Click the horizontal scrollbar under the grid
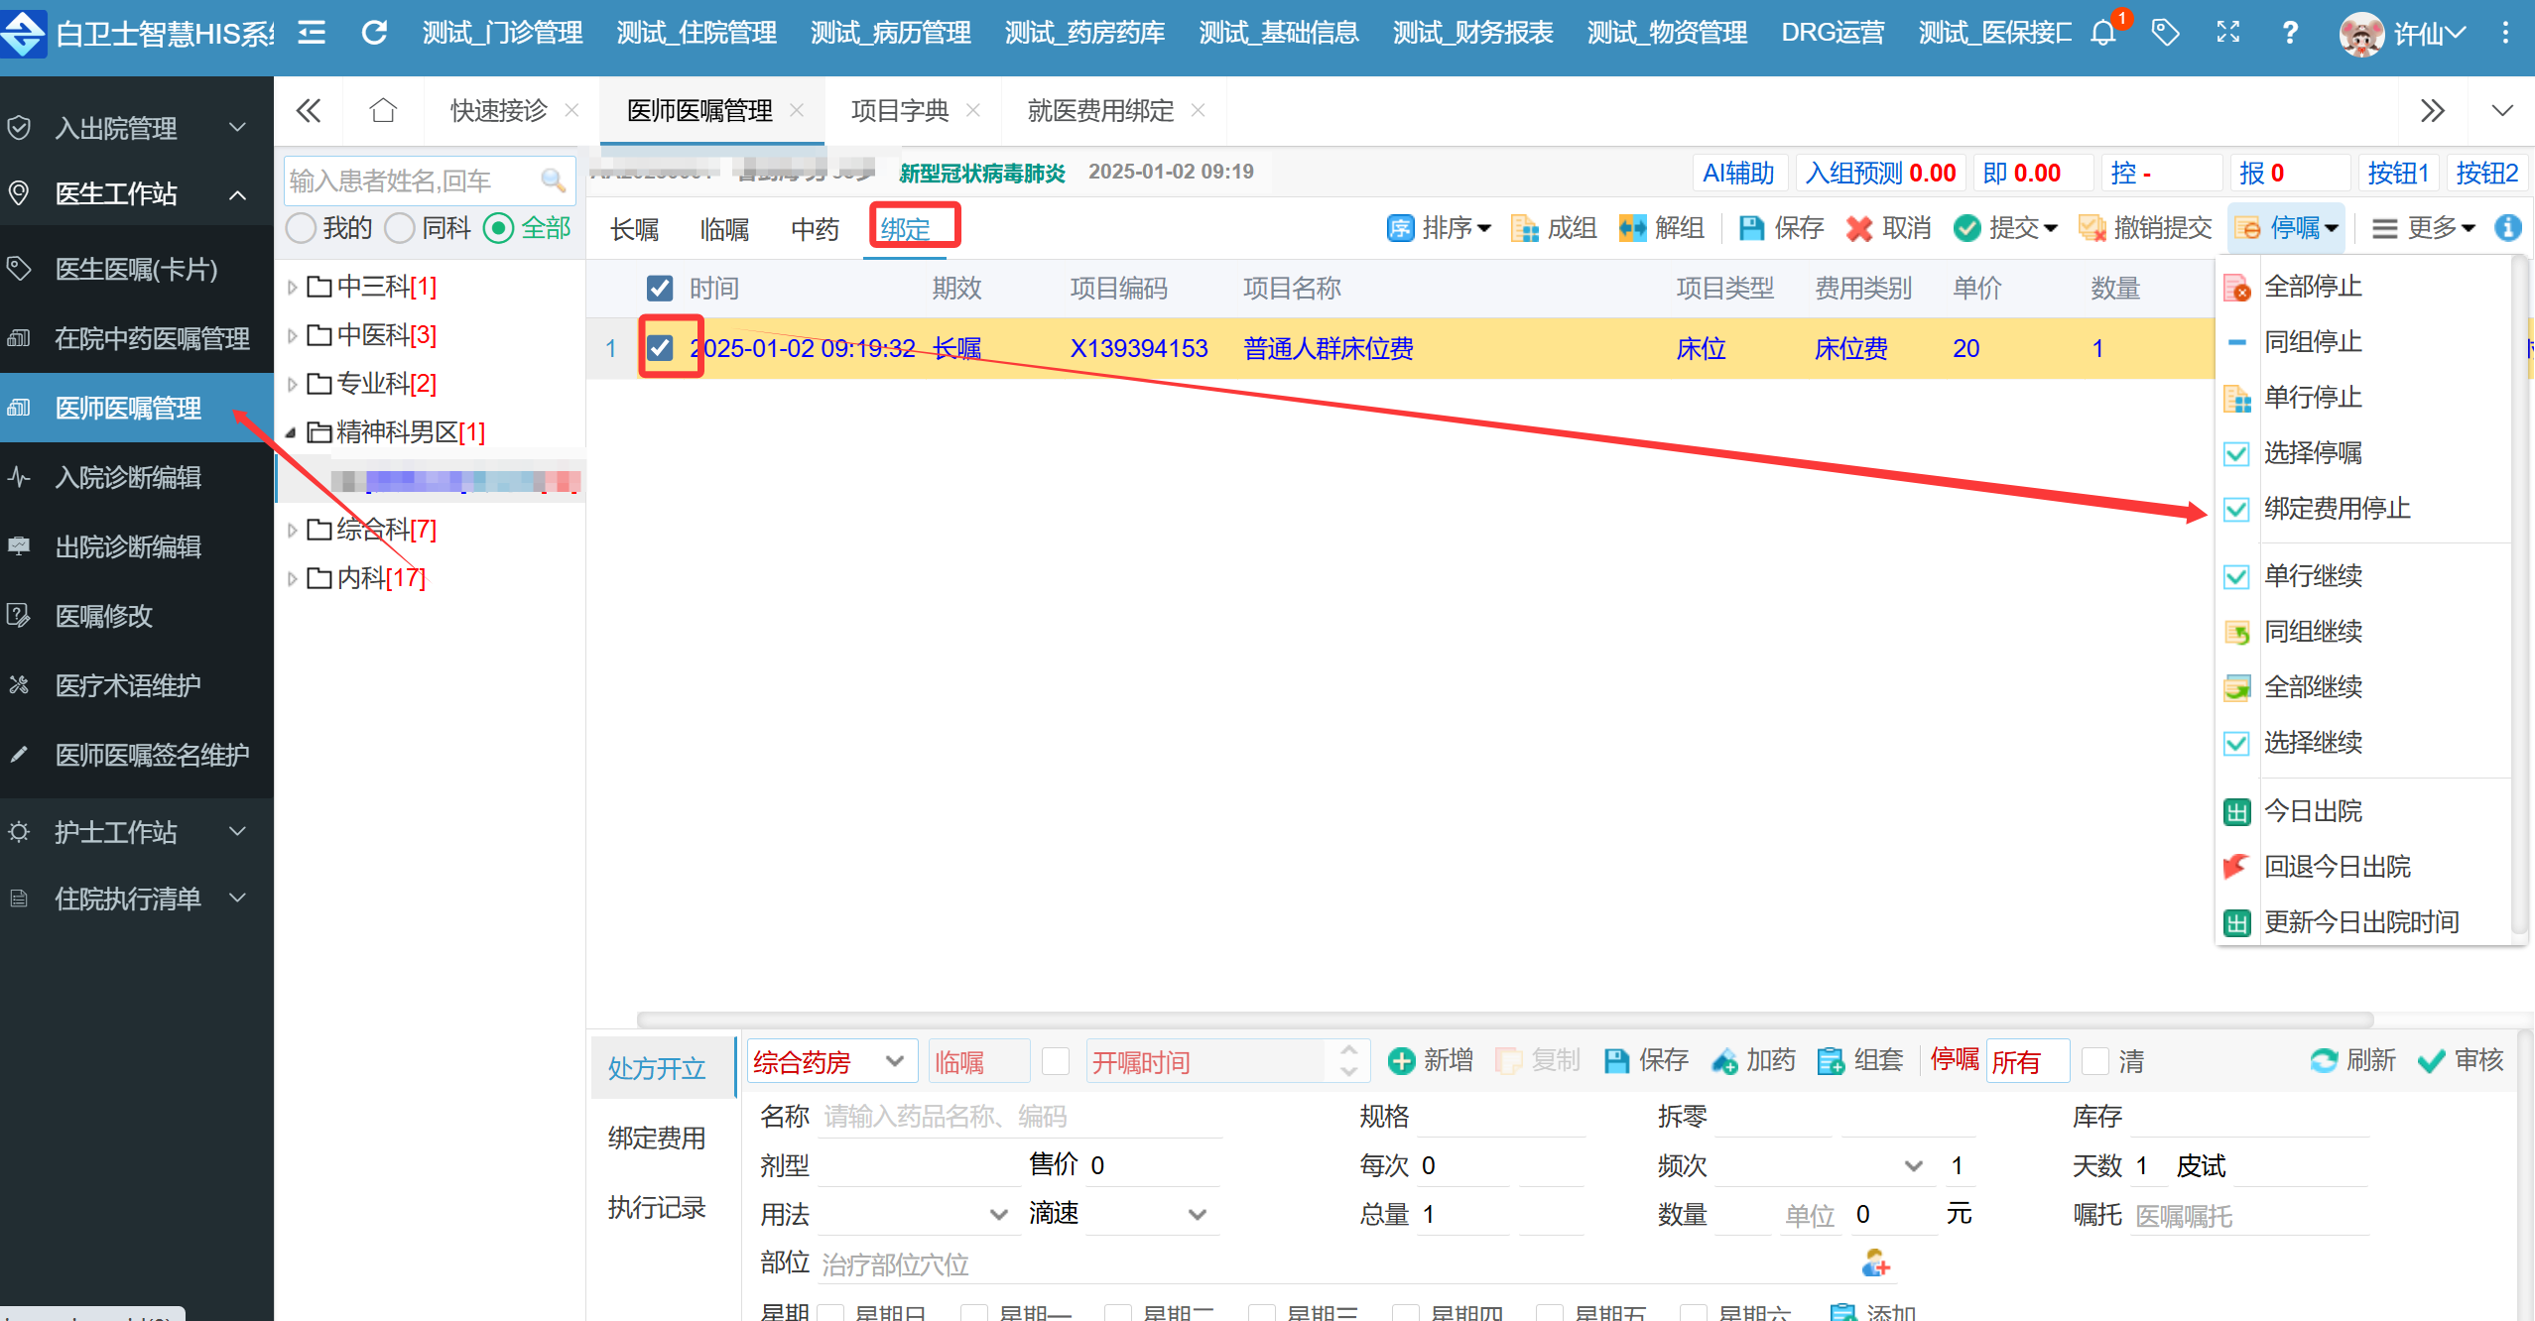 (x=1504, y=1020)
